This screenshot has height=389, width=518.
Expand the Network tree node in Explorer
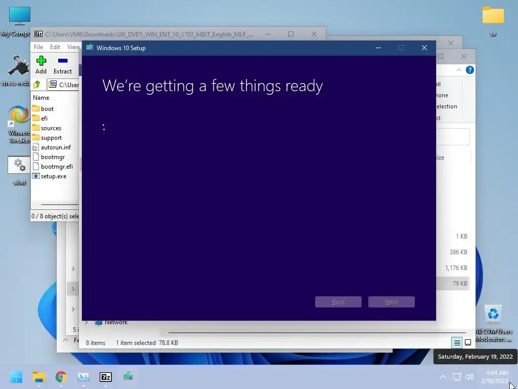(86, 322)
